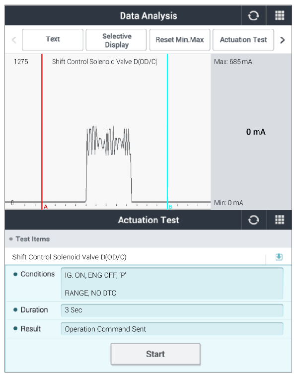Image resolution: width=297 pixels, height=377 pixels.
Task: Select cyan cursor B marker on graph
Action: coord(170,207)
